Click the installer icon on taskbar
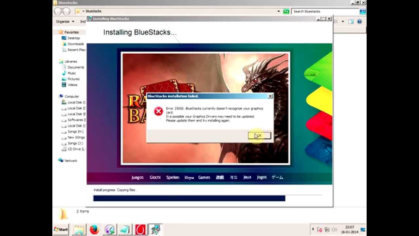This screenshot has width=419, height=236. (x=155, y=229)
